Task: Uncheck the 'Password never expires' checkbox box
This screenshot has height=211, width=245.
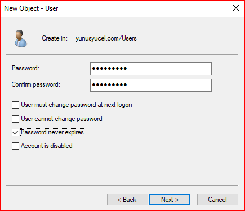Action: 15,132
